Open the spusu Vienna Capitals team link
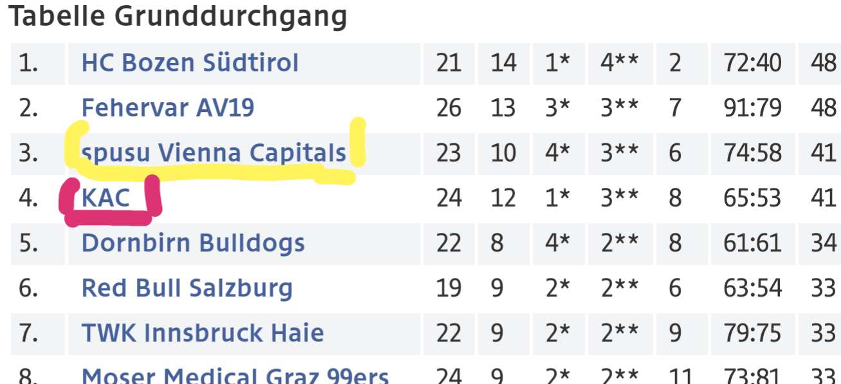The image size is (841, 384). [x=213, y=153]
